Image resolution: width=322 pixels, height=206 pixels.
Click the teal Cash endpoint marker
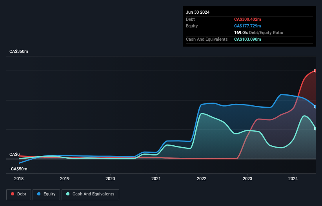click(316, 128)
